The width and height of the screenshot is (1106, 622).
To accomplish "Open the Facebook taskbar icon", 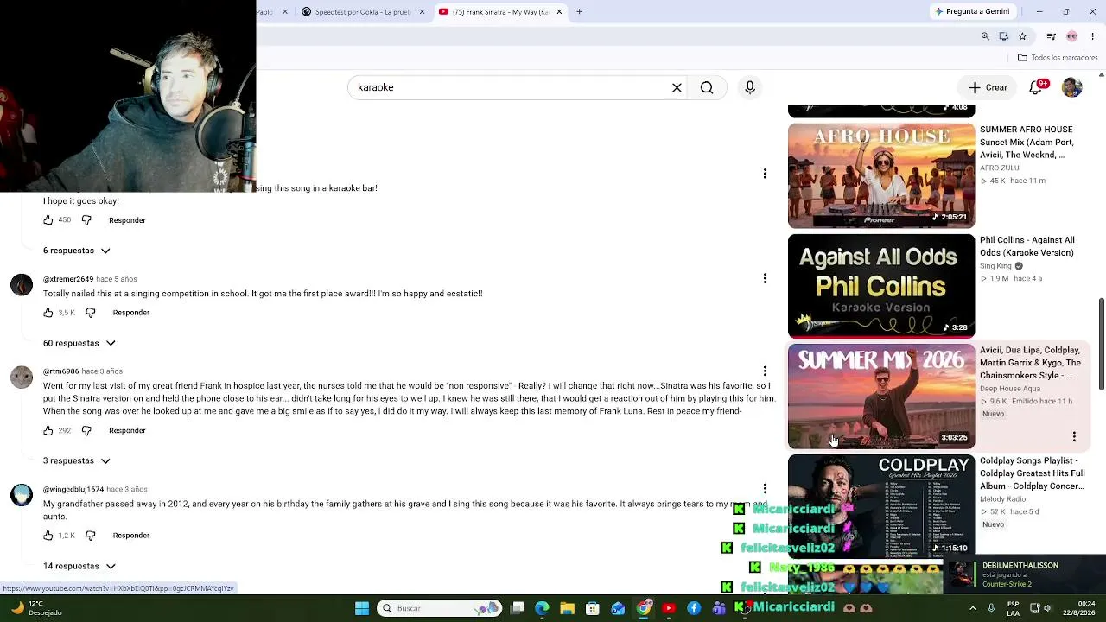I will (x=694, y=608).
